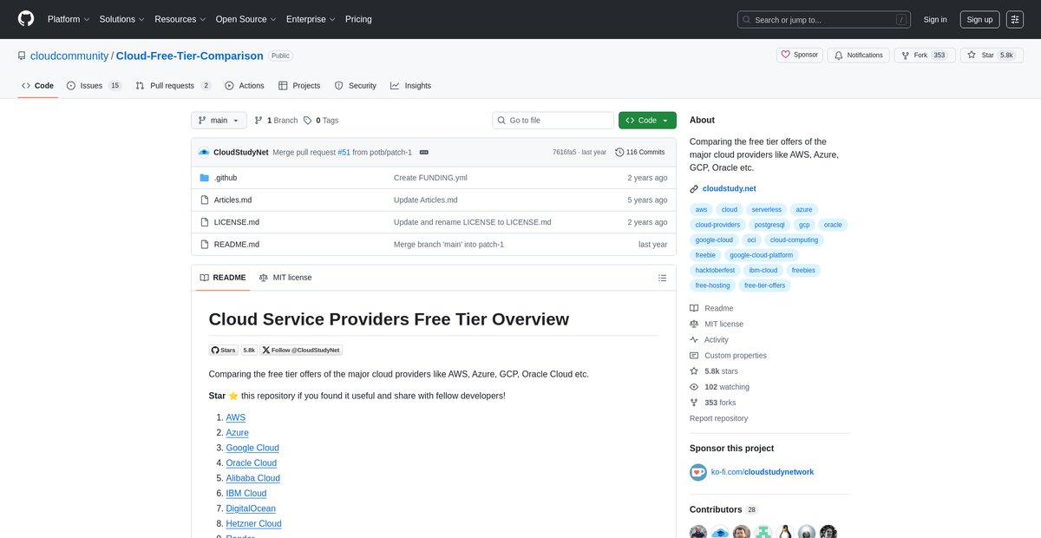1041x538 pixels.
Task: Click the Go to file input
Action: coord(553,121)
